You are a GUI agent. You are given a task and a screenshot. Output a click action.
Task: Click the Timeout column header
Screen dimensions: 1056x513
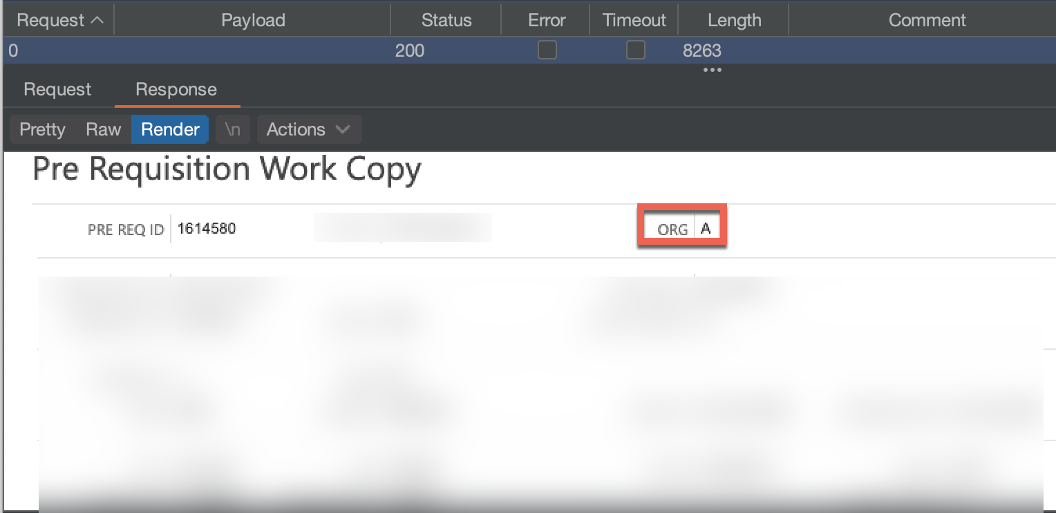[x=634, y=21]
